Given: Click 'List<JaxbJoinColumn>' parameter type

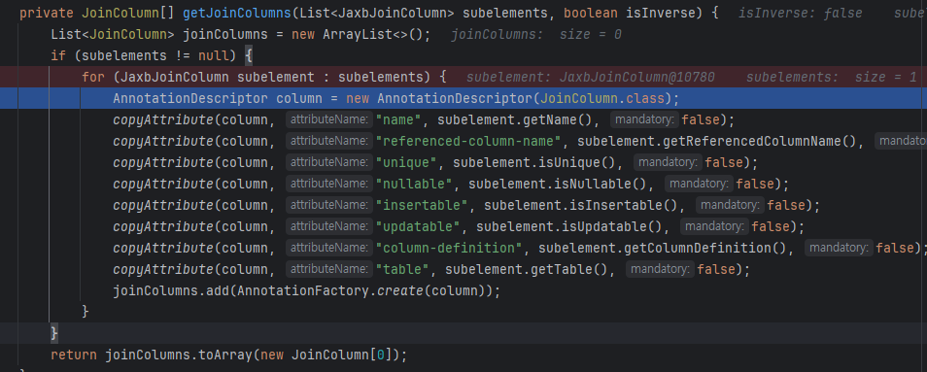Looking at the screenshot, I should [377, 13].
